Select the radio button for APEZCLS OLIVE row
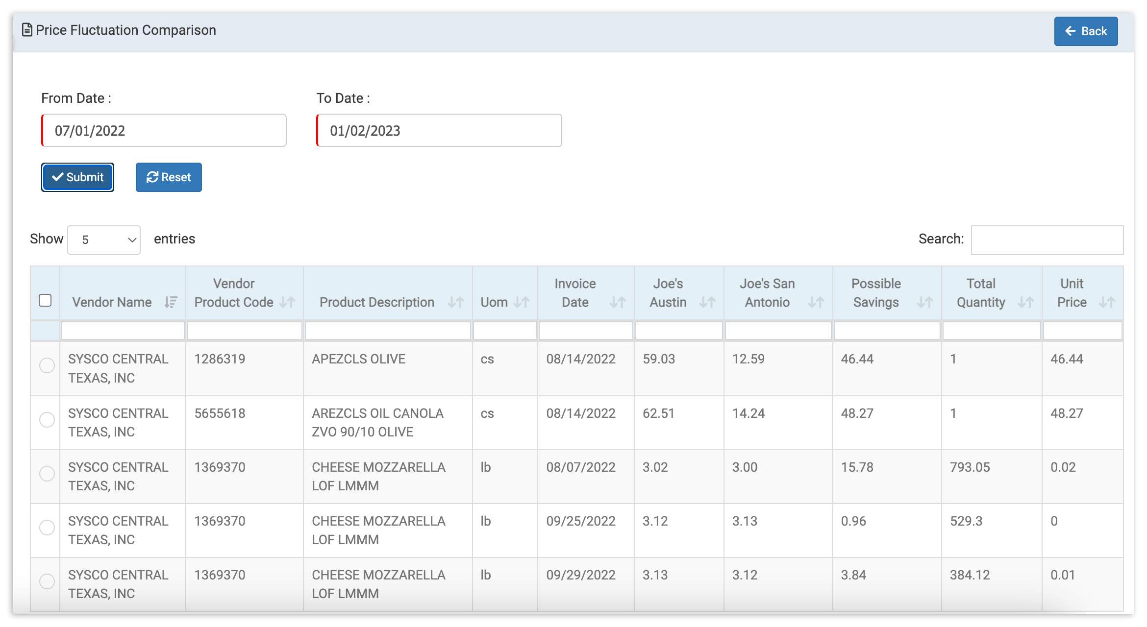The height and width of the screenshot is (627, 1147). coord(47,365)
